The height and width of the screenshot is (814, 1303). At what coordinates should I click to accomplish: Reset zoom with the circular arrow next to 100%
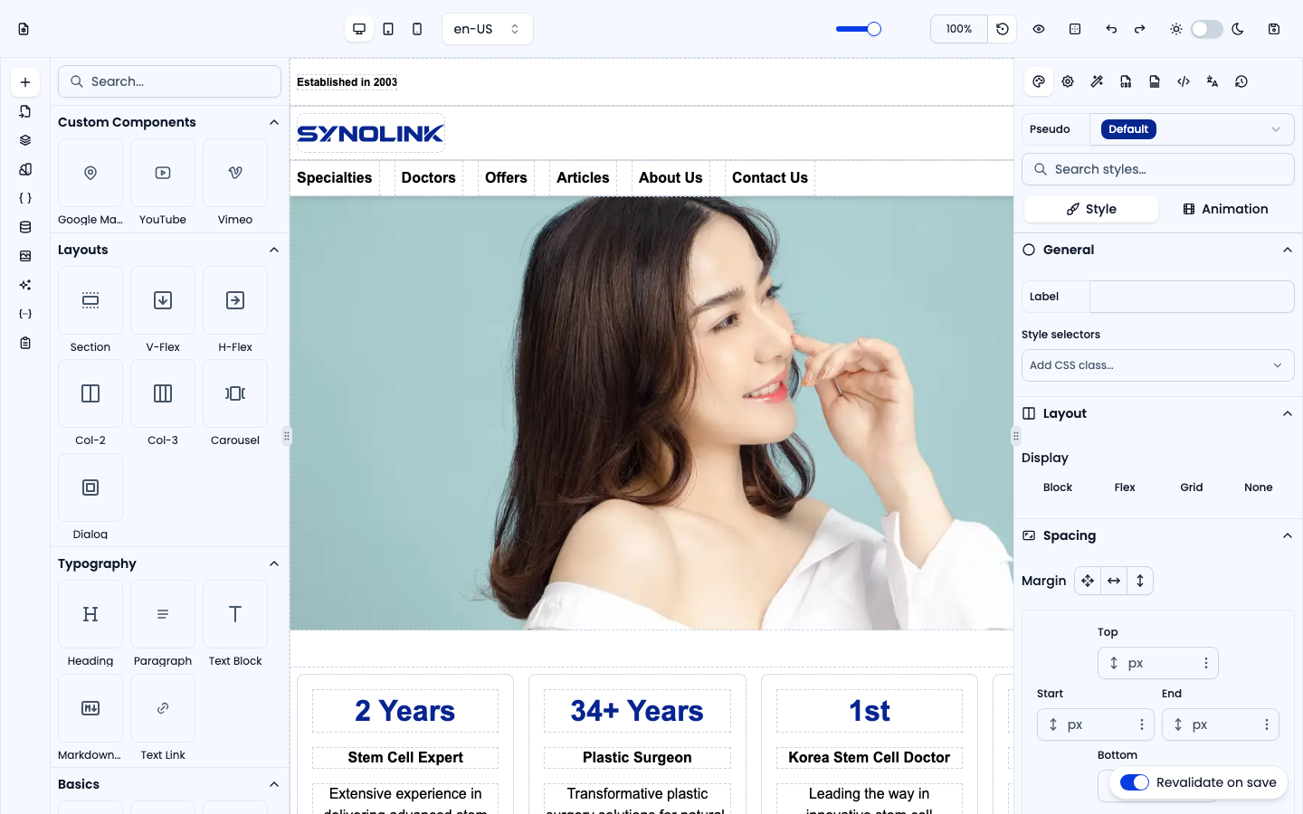pos(1003,29)
